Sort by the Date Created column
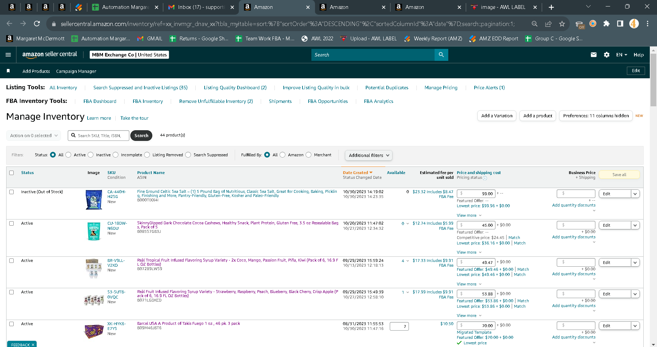Viewport: 657px width, 347px height. tap(358, 173)
